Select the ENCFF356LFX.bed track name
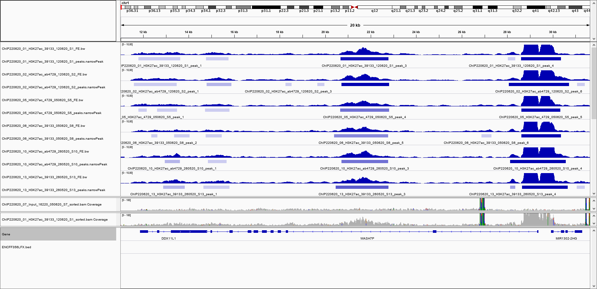The width and height of the screenshot is (597, 289). 16,247
